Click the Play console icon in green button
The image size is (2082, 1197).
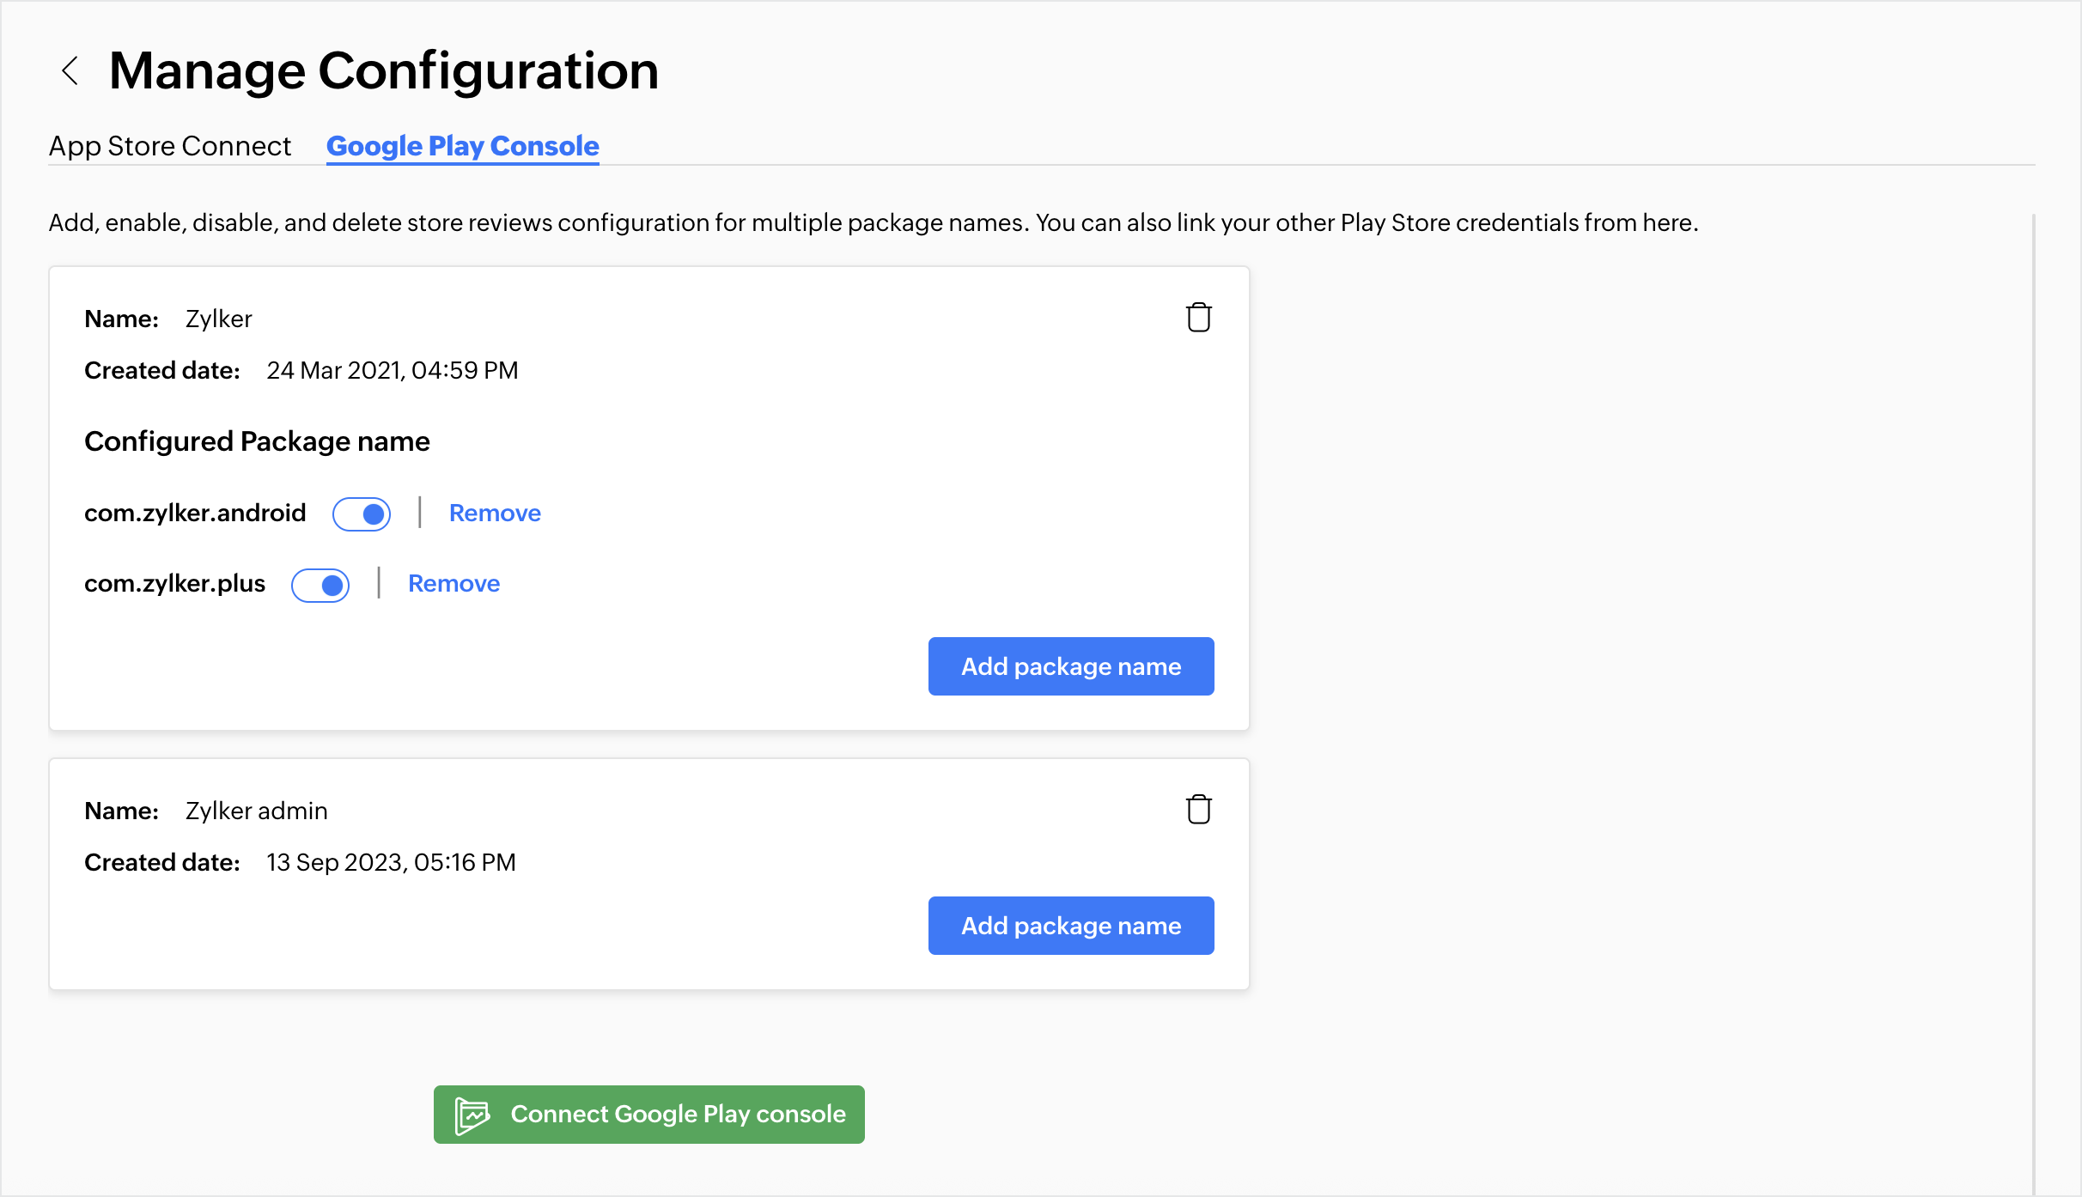[x=472, y=1115]
